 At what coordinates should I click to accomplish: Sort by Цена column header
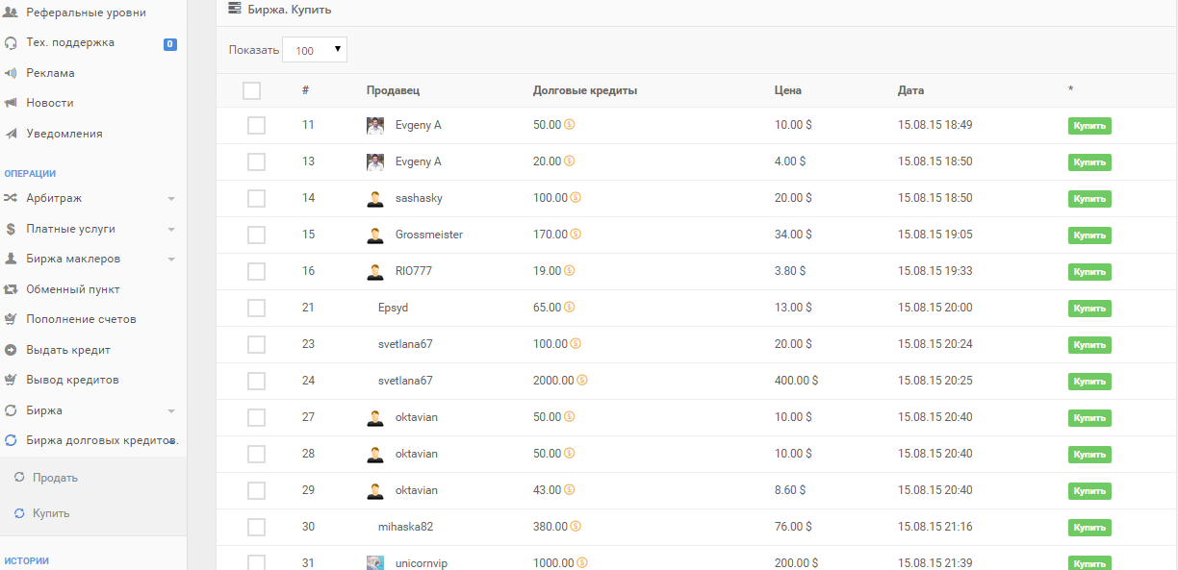pos(788,90)
